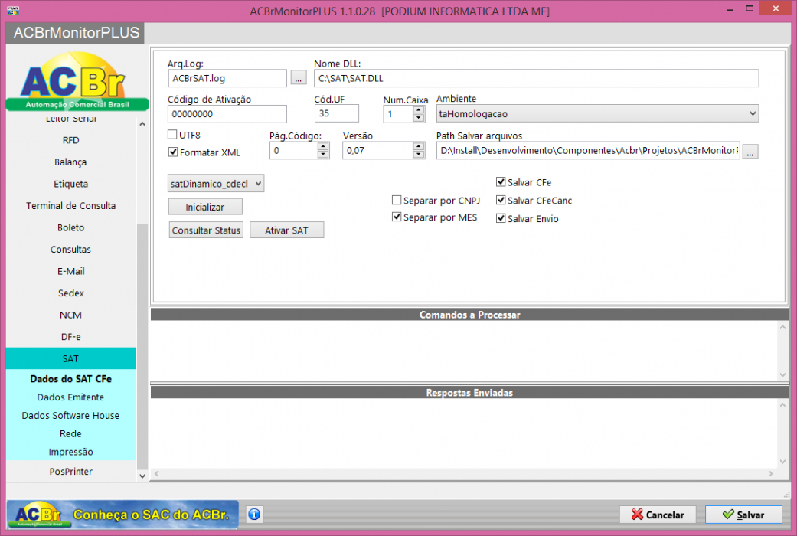Viewport: 797px width, 536px height.
Task: Maximize the ACBrMonitorPLUS window
Action: pos(750,8)
